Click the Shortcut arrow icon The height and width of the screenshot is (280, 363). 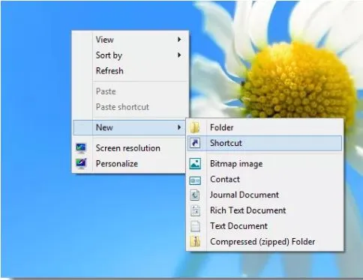(x=195, y=143)
